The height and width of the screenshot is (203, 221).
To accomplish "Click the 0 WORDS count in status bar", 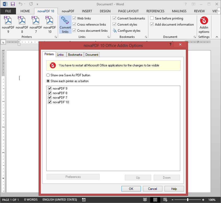I will [x=31, y=200].
